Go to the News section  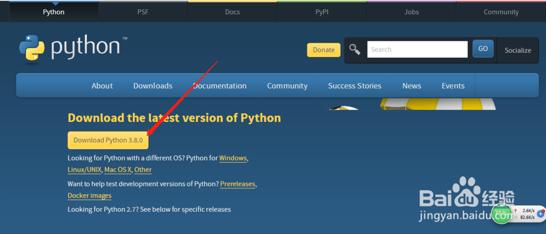412,85
